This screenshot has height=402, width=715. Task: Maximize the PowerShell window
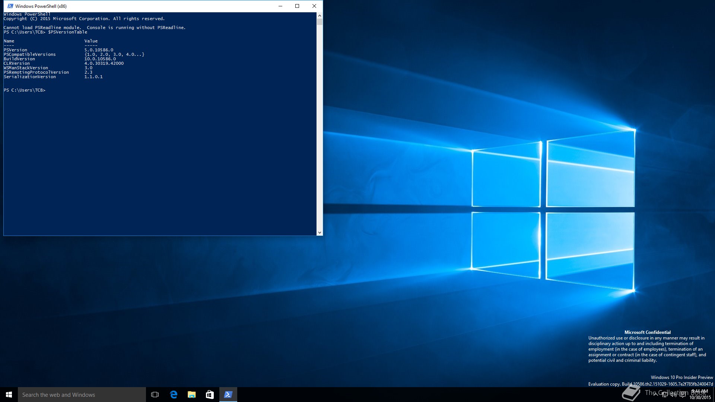[297, 6]
